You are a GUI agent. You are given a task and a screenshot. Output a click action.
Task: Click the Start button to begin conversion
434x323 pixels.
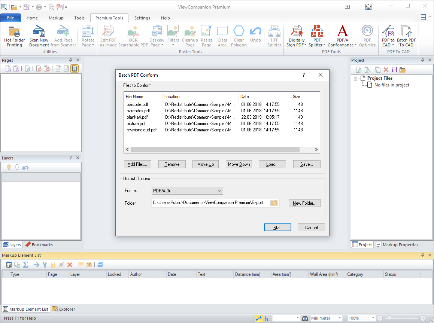pyautogui.click(x=277, y=227)
